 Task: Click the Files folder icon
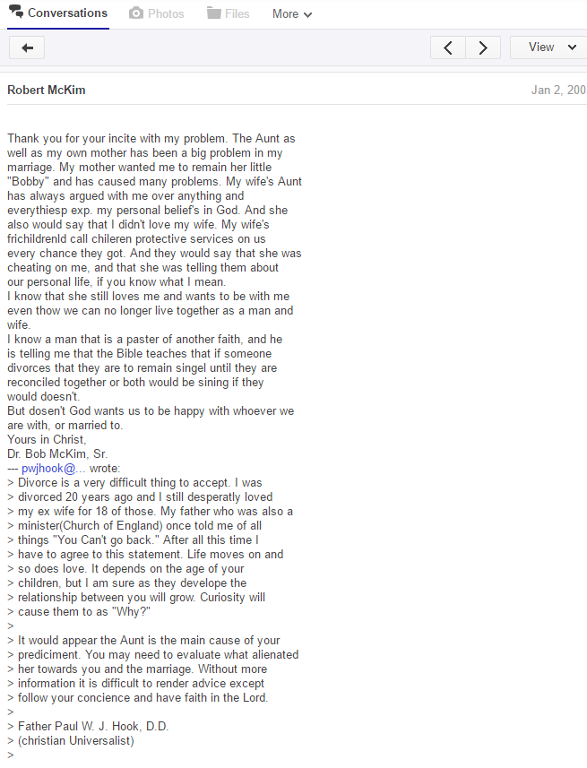pyautogui.click(x=213, y=13)
